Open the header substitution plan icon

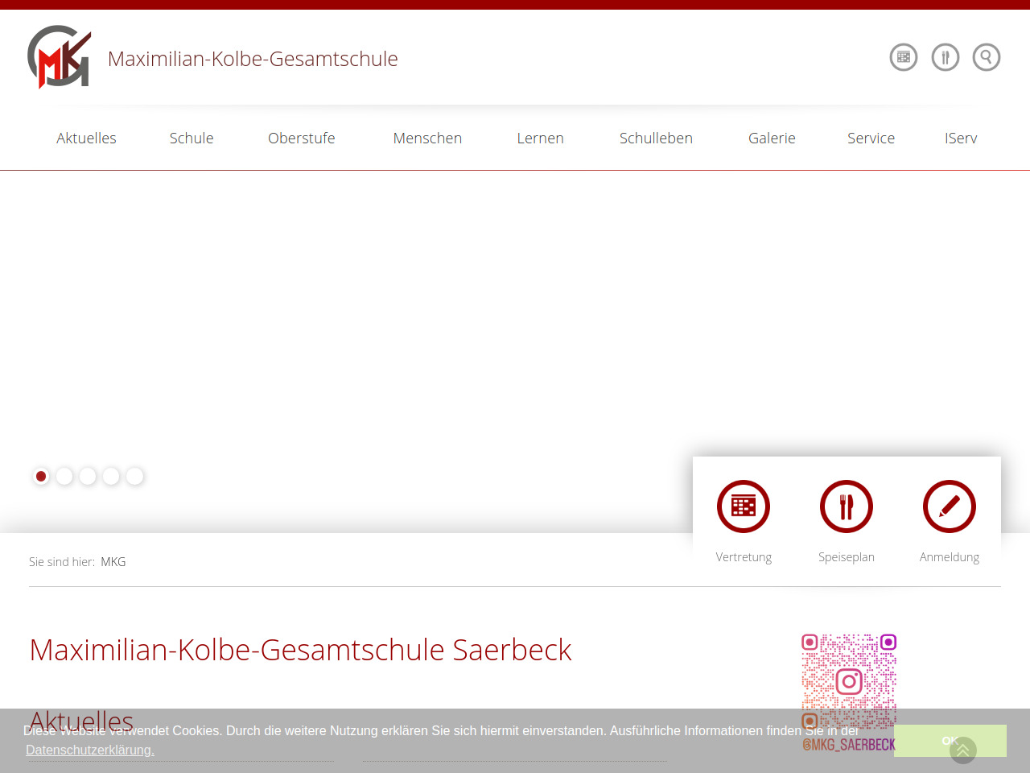[904, 57]
